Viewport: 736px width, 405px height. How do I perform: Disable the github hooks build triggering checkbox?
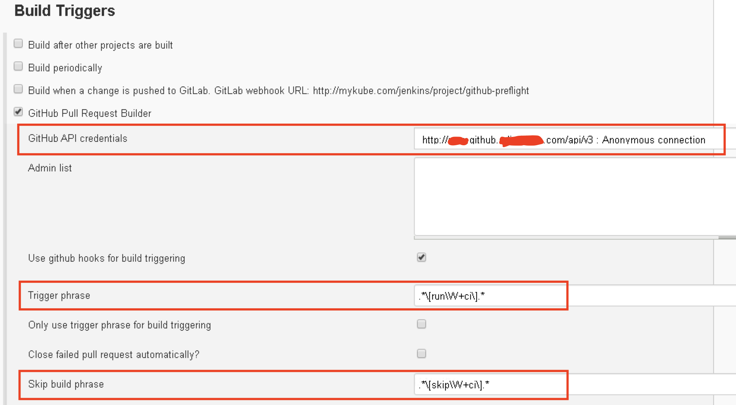coord(422,258)
